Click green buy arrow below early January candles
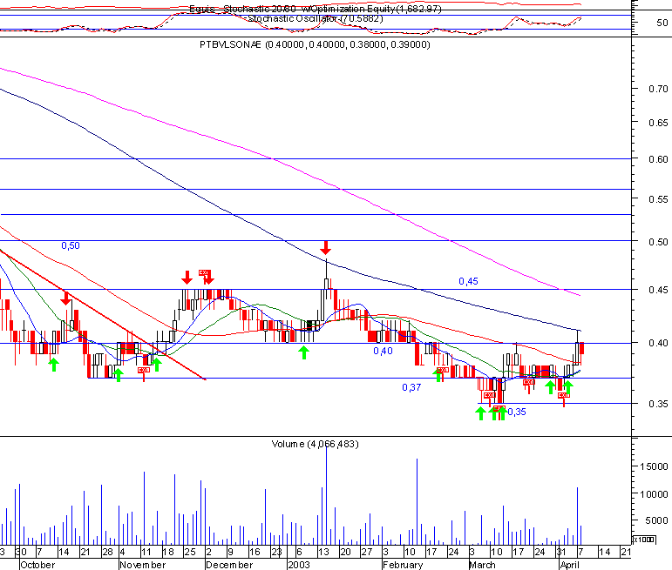This screenshot has height=570, width=672. [303, 353]
